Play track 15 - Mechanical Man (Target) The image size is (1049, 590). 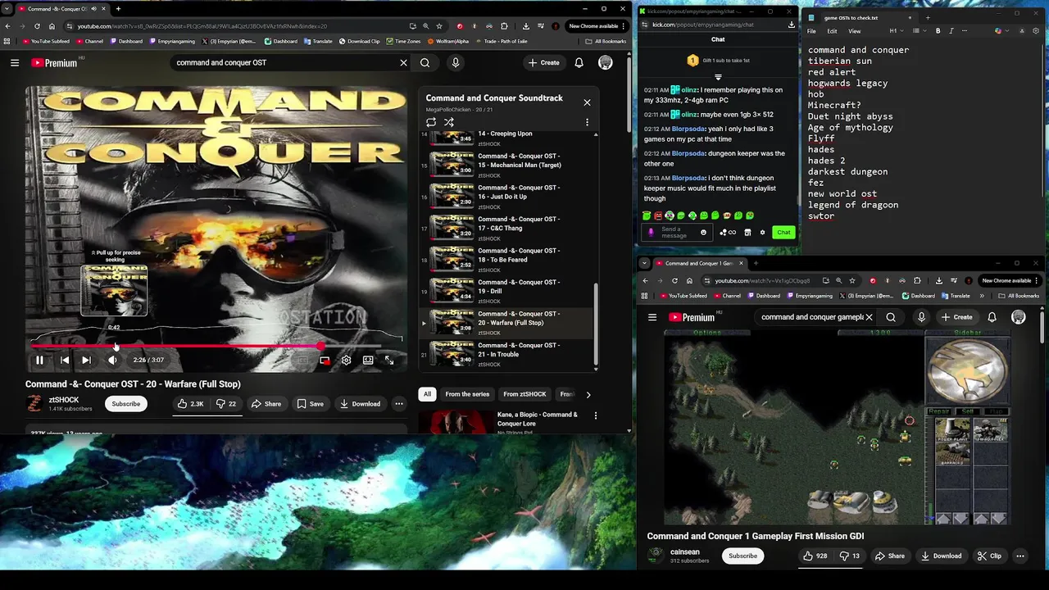click(504, 165)
